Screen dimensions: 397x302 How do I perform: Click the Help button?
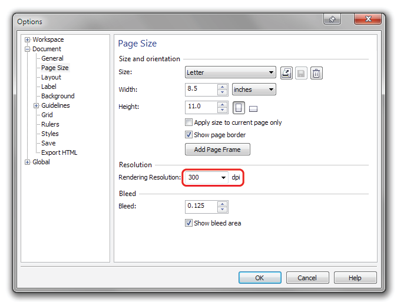[x=355, y=278]
